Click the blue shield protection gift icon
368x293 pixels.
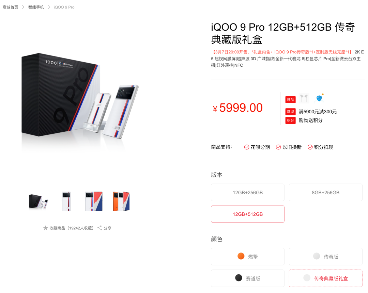pos(319,98)
